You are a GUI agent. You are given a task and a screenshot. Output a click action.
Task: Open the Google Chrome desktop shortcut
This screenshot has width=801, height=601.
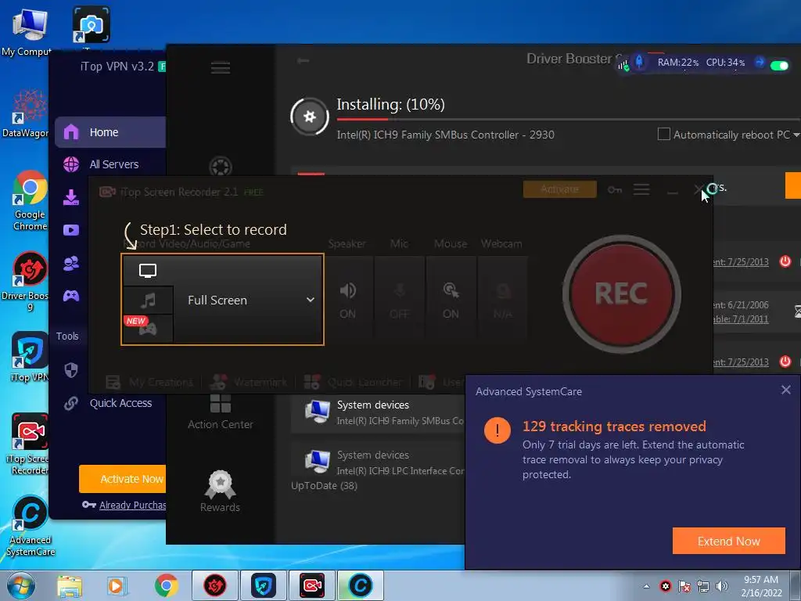click(x=30, y=200)
